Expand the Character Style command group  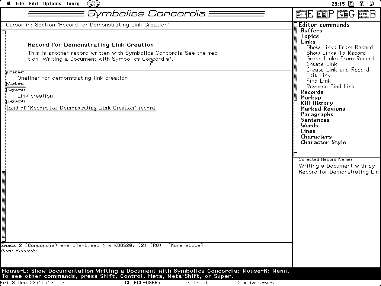[323, 143]
